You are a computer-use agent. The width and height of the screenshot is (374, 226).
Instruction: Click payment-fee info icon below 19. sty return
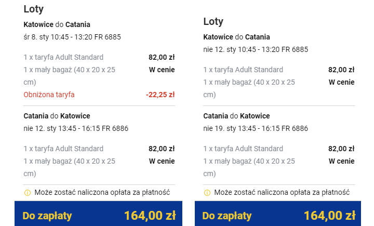pyautogui.click(x=207, y=193)
